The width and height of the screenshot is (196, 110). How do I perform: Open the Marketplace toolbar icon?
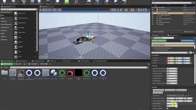click(39, 2)
